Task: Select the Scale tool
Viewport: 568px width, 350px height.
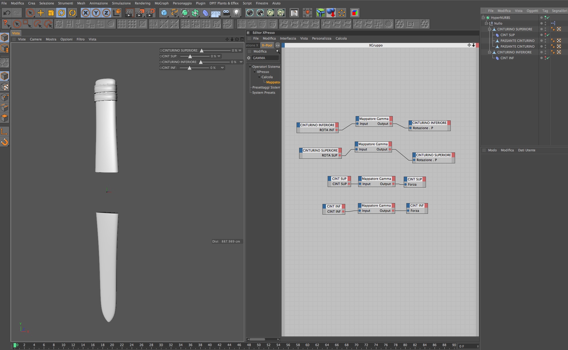Action: coord(51,13)
